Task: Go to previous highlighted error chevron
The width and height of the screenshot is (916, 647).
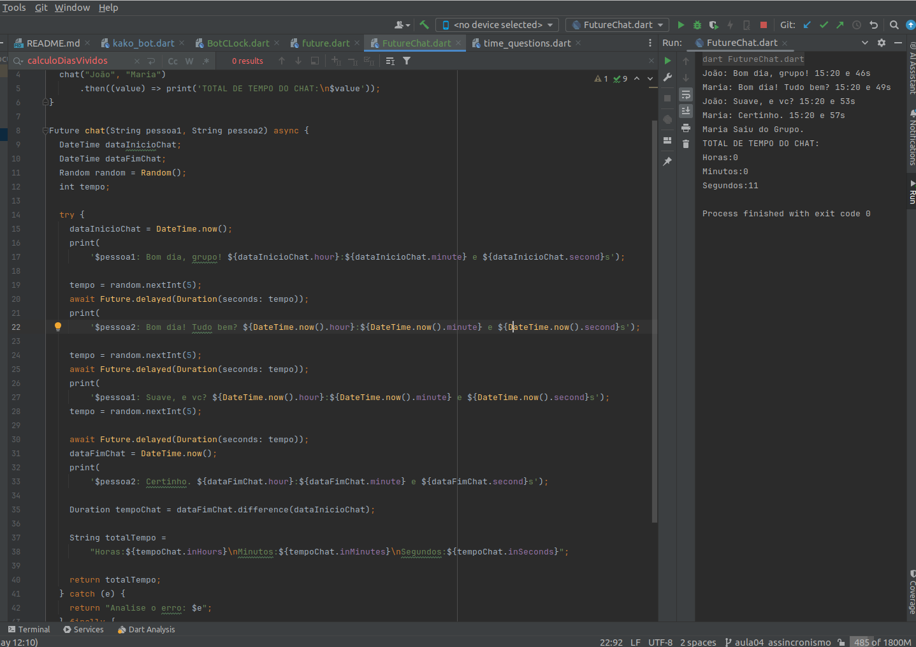Action: [637, 78]
